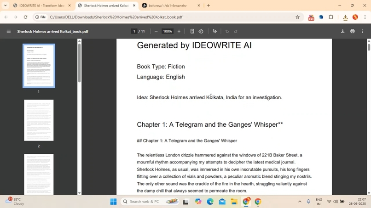Open the ENG IN language switcher
Screen dimensions: 371x208
[x=319, y=202]
